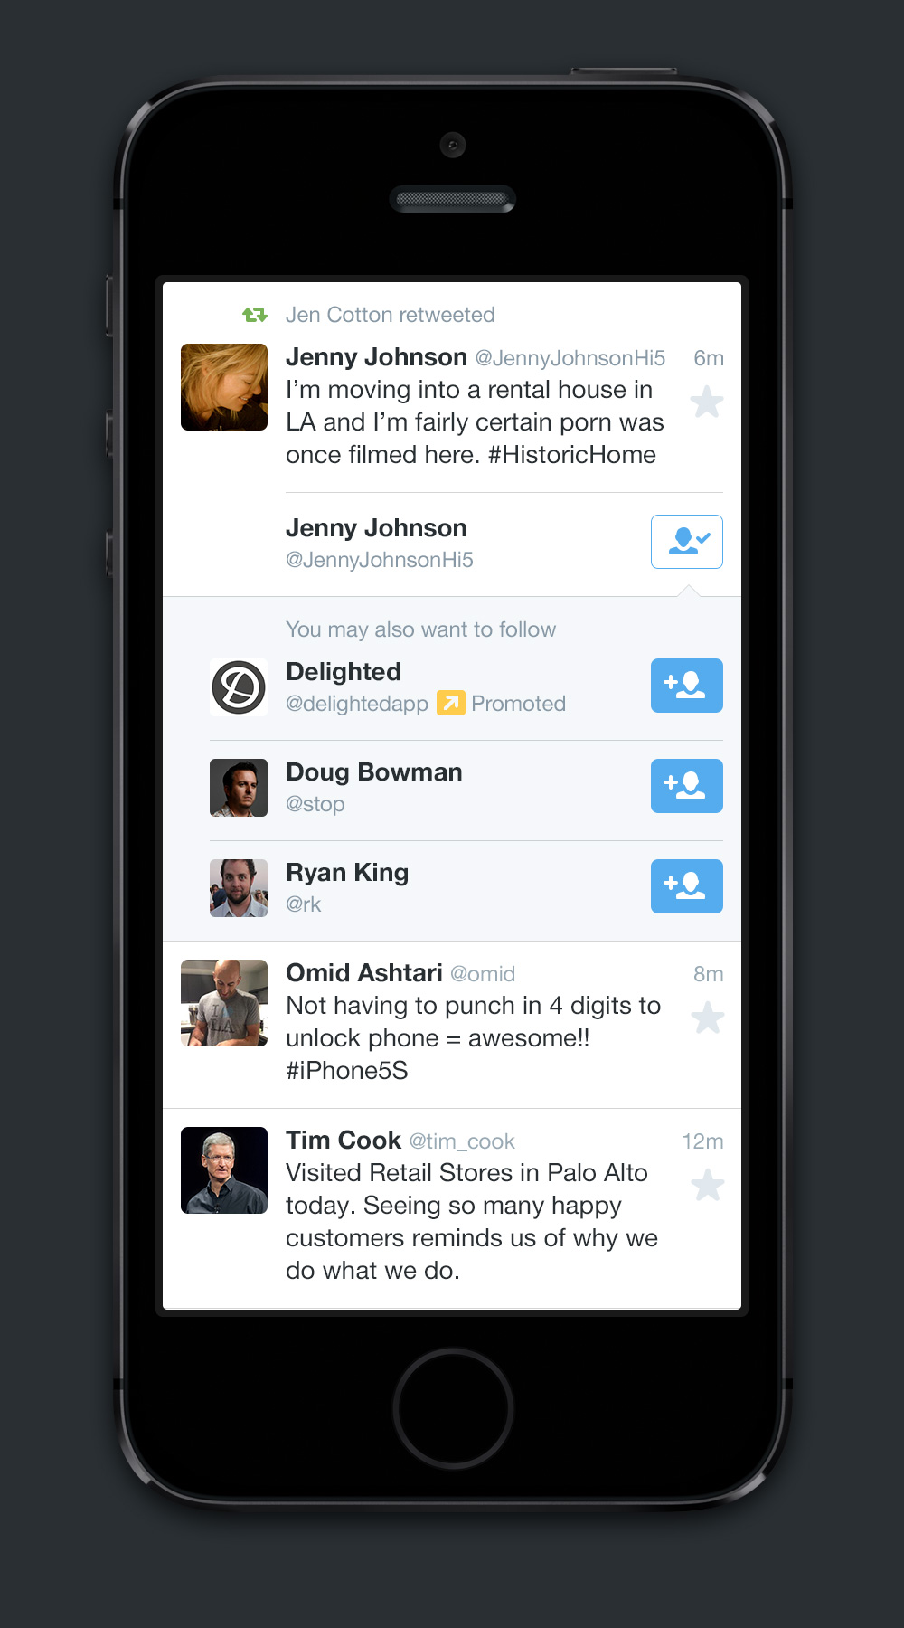Follow Doug Bowman
This screenshot has width=904, height=1628.
pos(687,786)
